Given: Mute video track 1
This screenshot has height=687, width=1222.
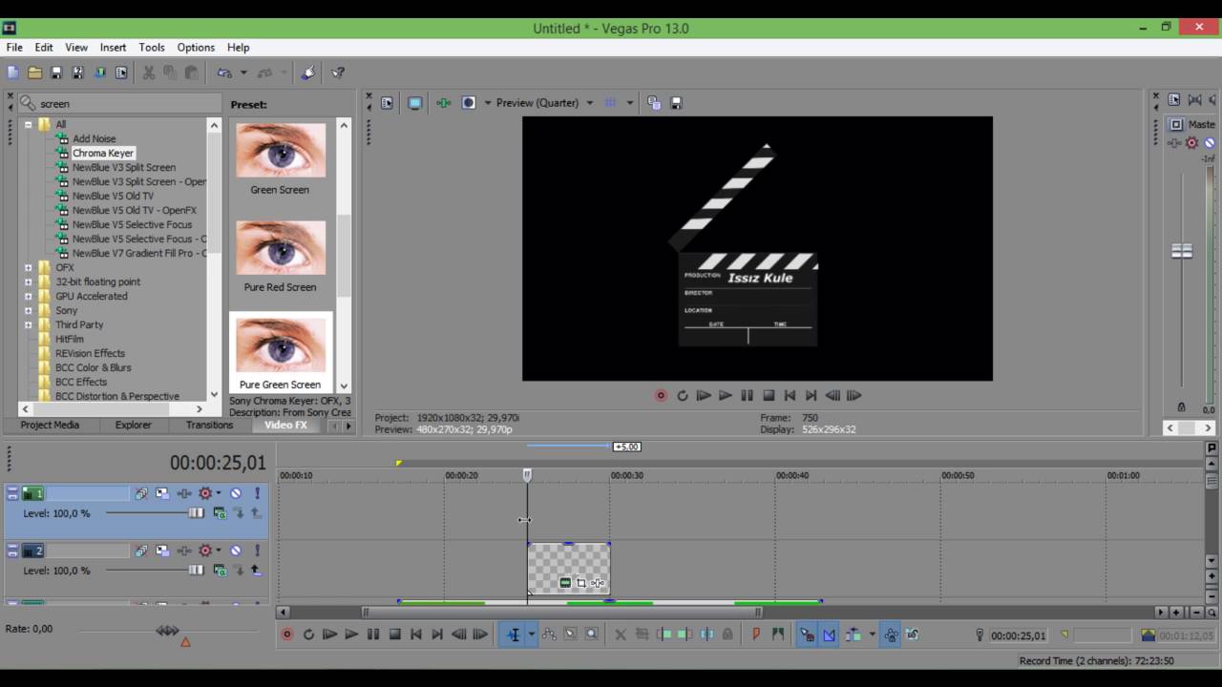Looking at the screenshot, I should coord(236,493).
